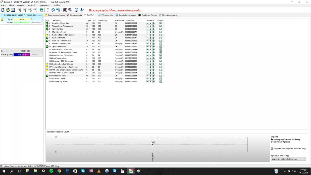The image size is (311, 175).
Task: Decrease offset for Write Error Rate
Action: pyautogui.click(x=147, y=76)
